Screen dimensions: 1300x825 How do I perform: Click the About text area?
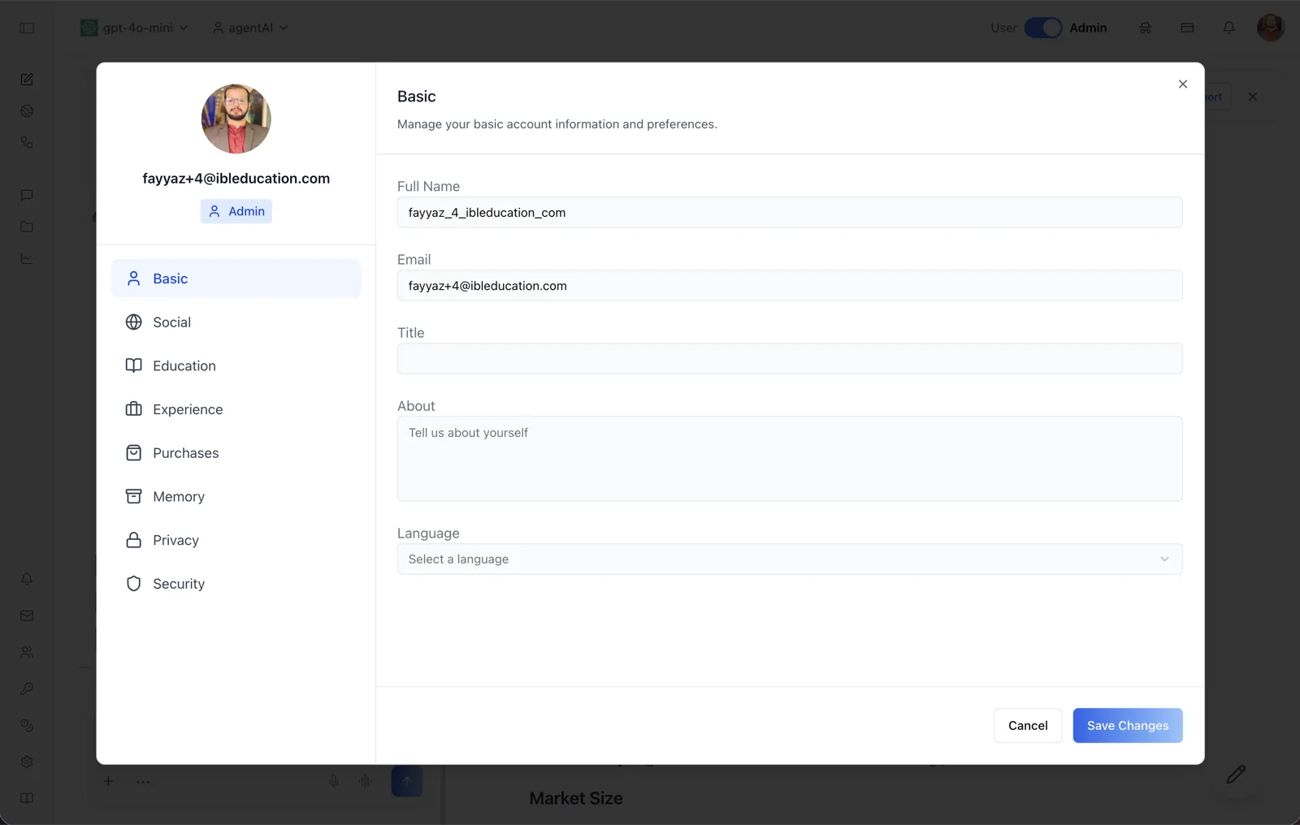point(789,459)
